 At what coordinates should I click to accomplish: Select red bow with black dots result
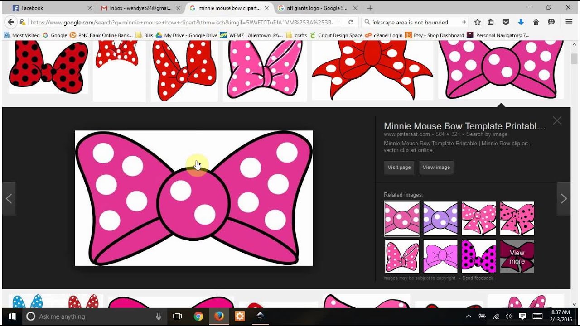click(48, 67)
